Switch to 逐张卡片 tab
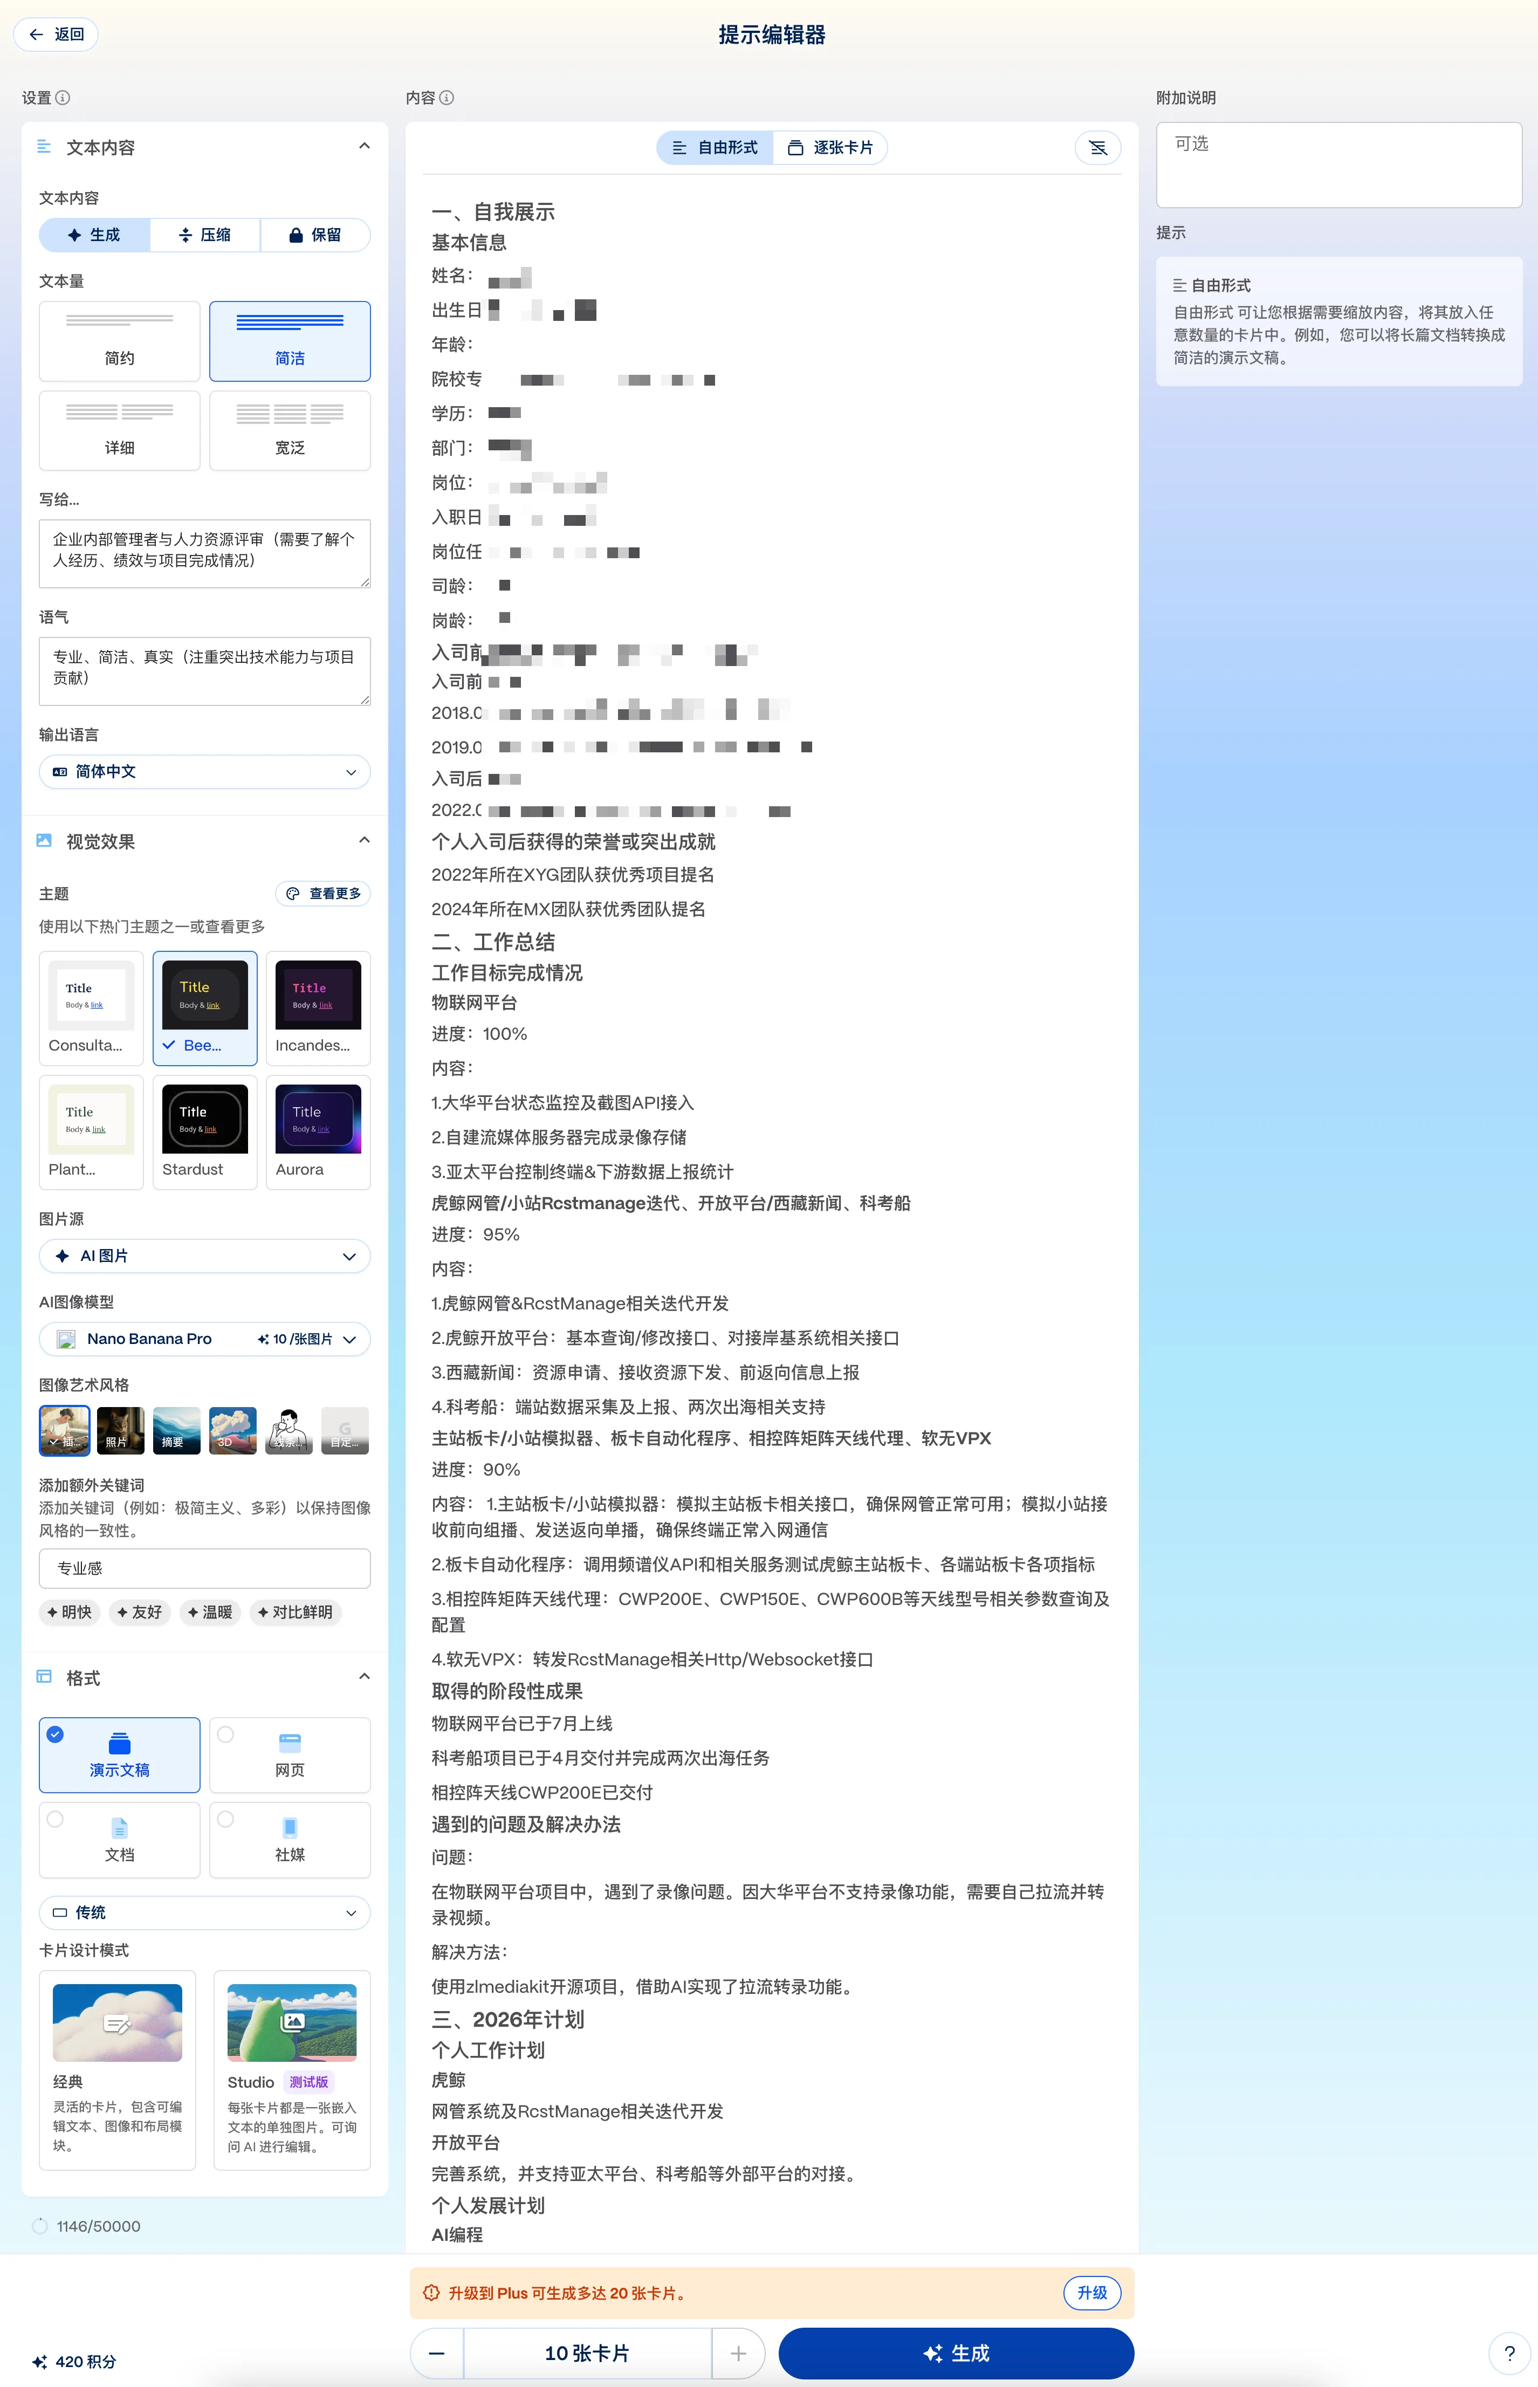1538x2387 pixels. pos(830,148)
